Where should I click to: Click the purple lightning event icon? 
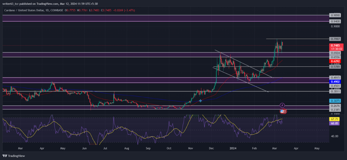point(282,105)
